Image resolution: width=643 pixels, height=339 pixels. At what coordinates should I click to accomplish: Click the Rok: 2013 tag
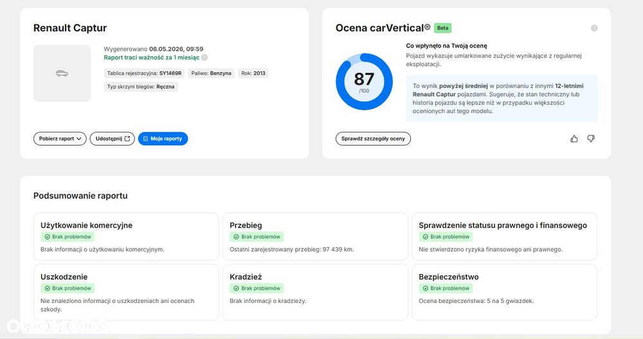click(253, 73)
